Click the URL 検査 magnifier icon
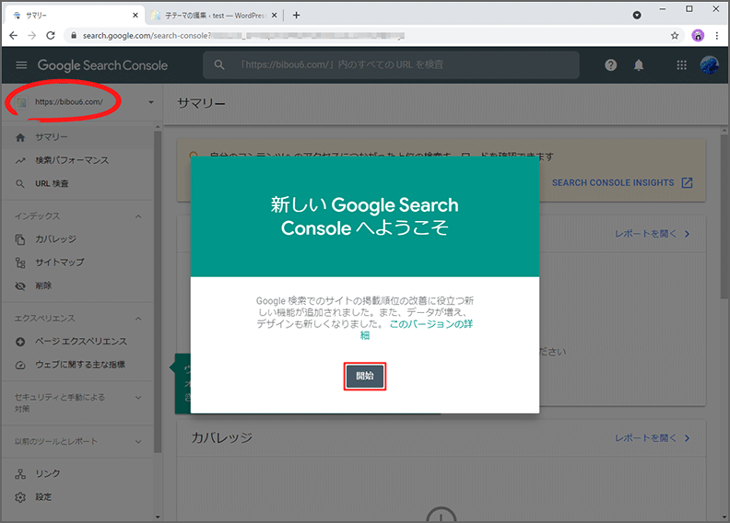Screen dimensions: 730x523 pos(20,184)
